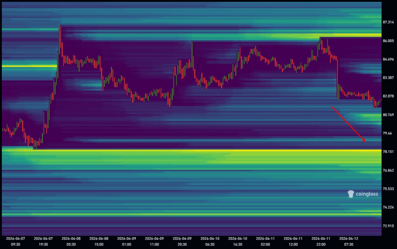
Task: Click the tip of the red arrow
Action: (366, 142)
